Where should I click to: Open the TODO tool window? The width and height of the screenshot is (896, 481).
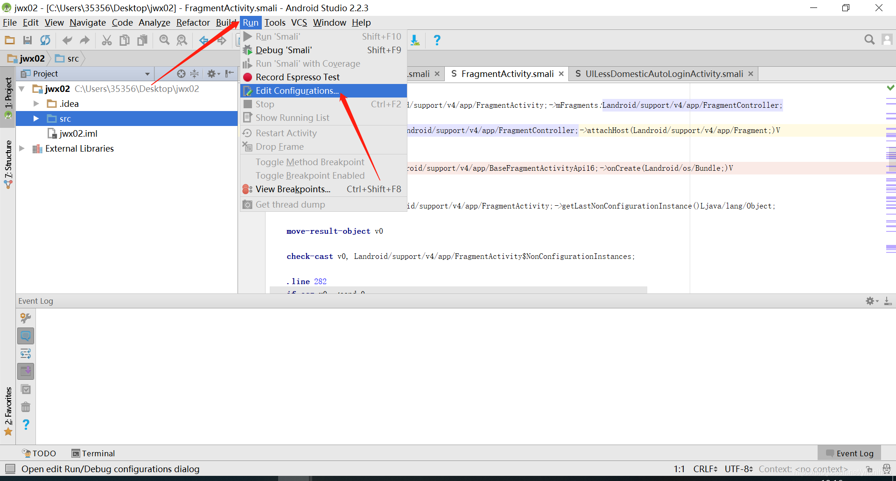pyautogui.click(x=39, y=453)
